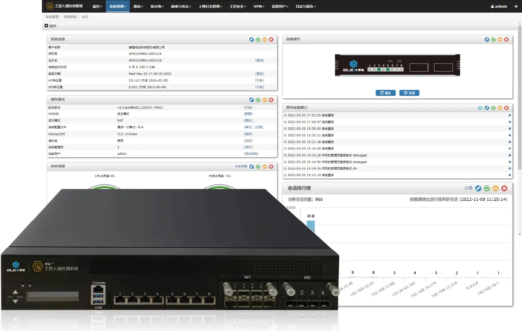The image size is (522, 331).
Task: Click the admin user label in navbar
Action: pos(499,6)
